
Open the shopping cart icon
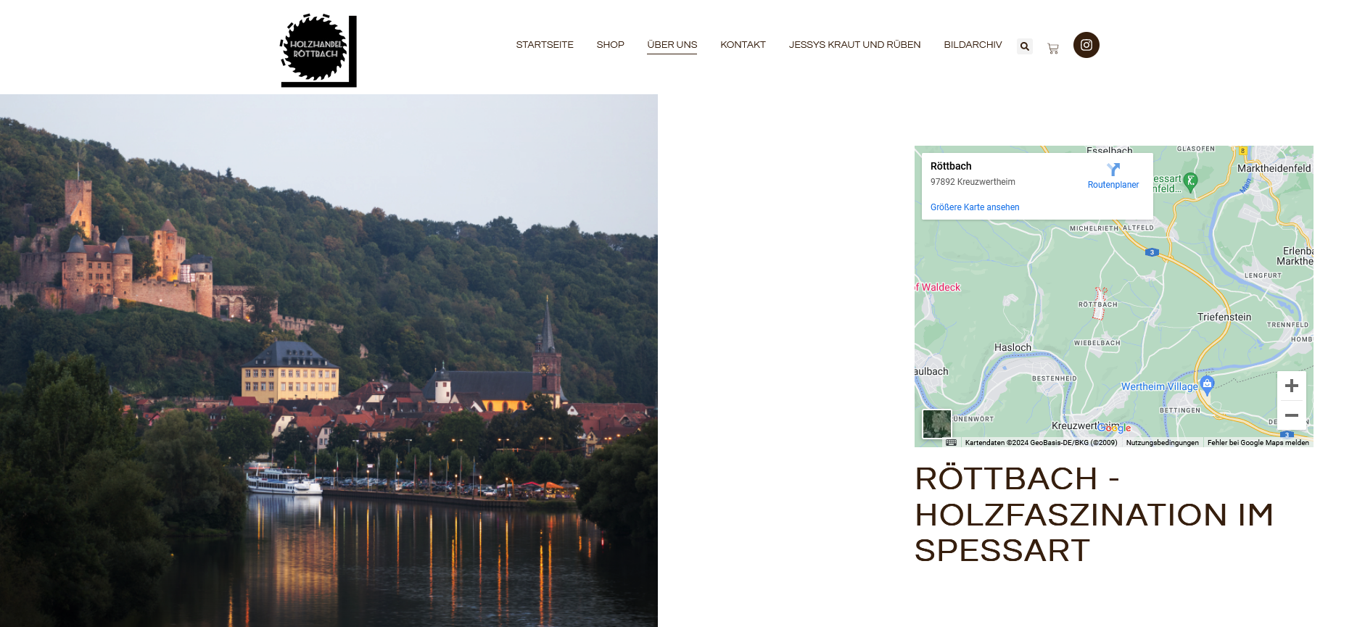[x=1053, y=49]
